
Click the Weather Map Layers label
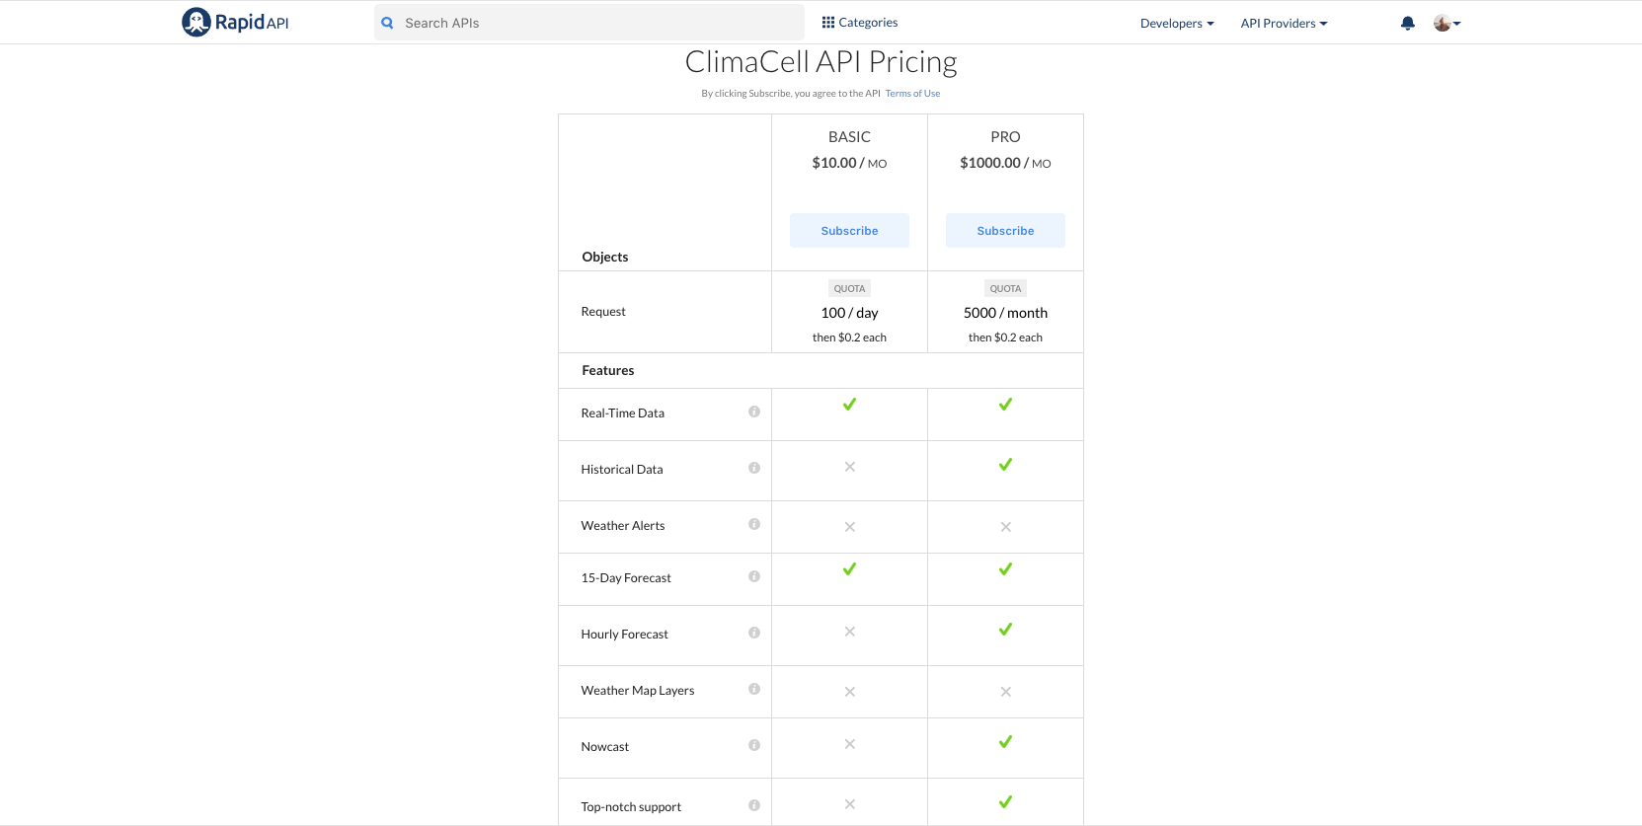[x=638, y=691]
